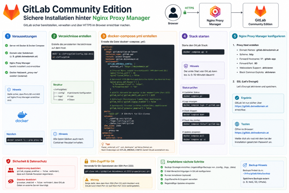Click the 'docker compose restart gitlab-app' command
The image size is (289, 193).
(202, 124)
